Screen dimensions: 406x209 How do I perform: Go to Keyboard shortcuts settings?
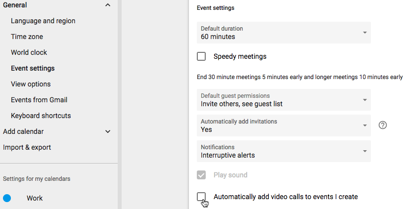41,116
